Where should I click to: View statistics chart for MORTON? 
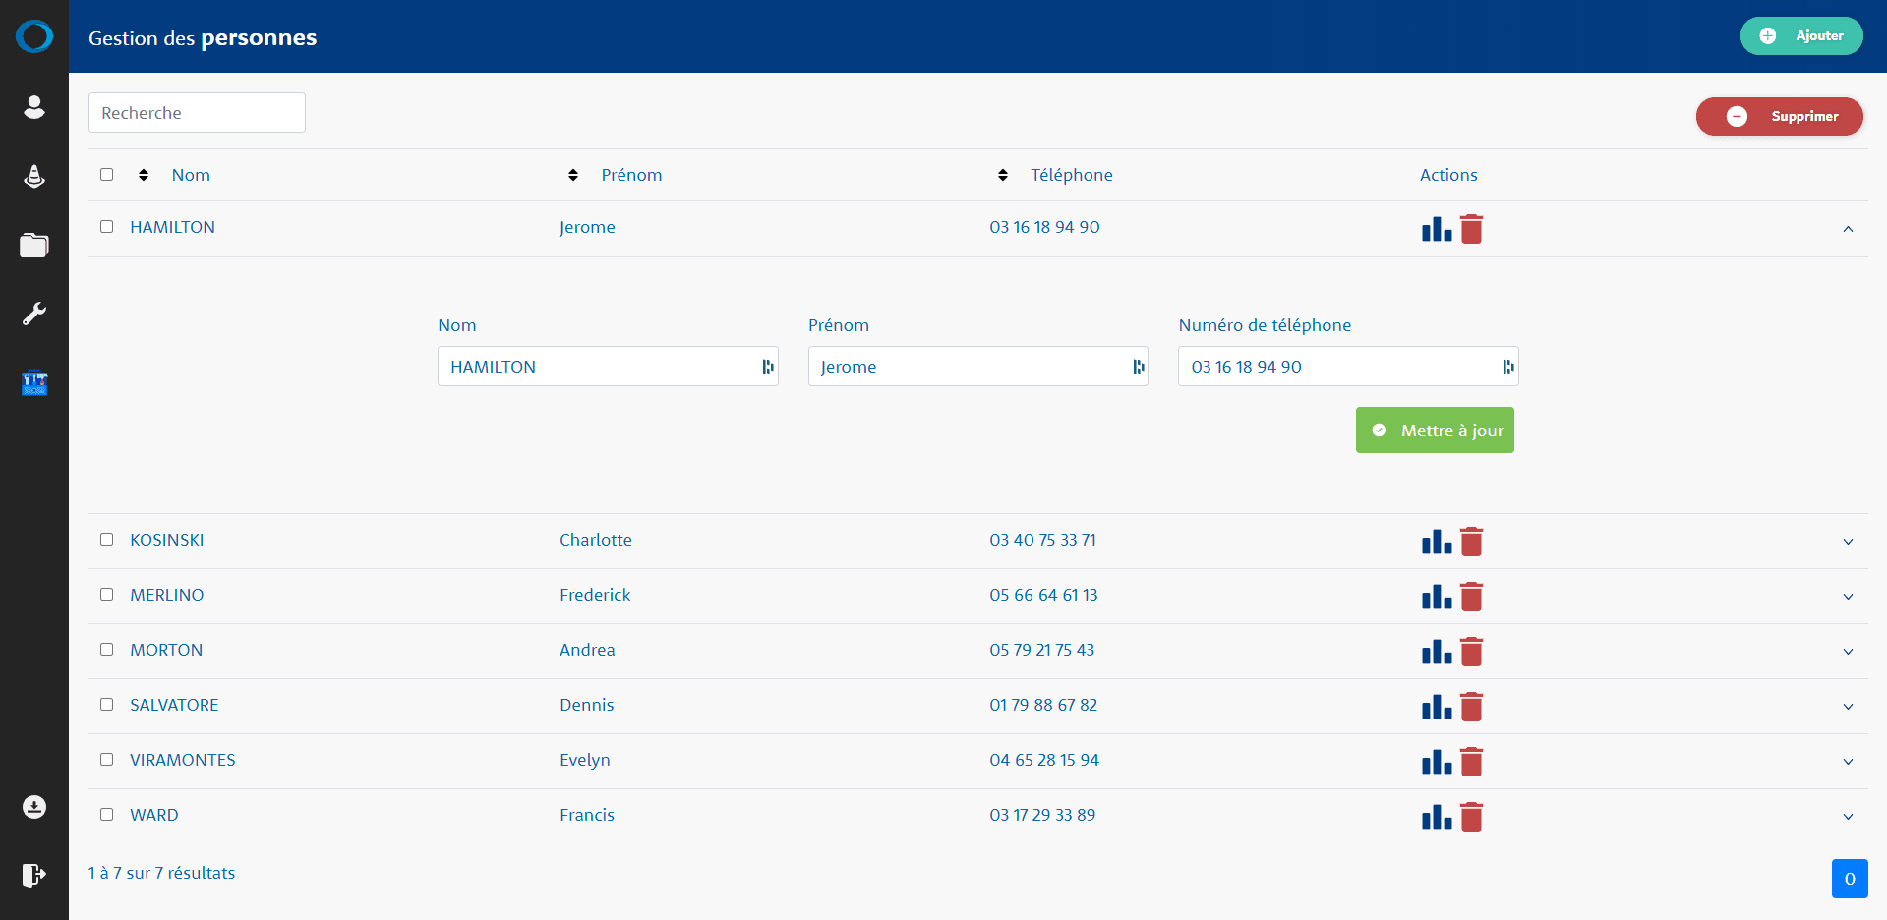click(x=1437, y=652)
